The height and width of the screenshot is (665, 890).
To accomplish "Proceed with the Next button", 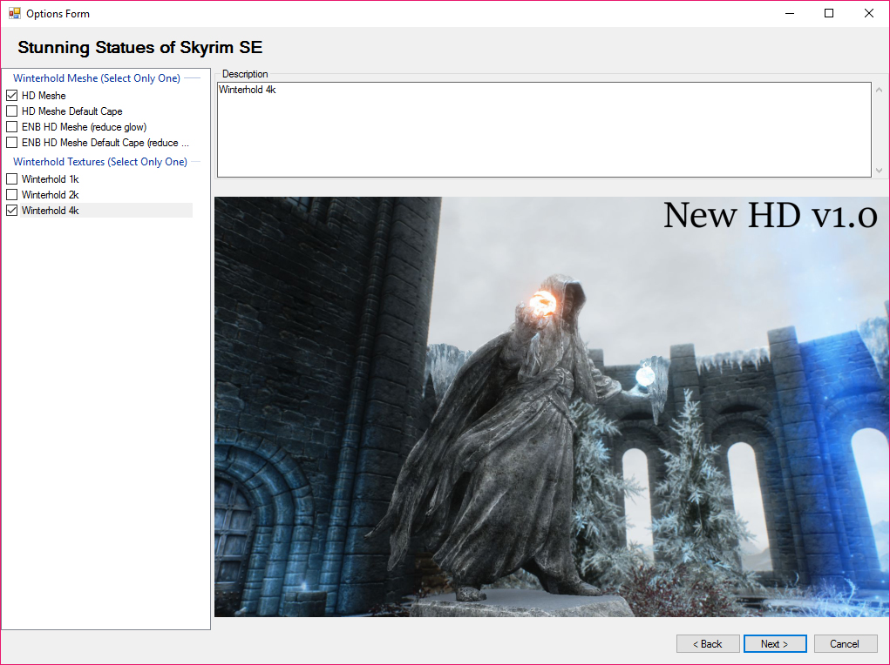I will pyautogui.click(x=775, y=644).
